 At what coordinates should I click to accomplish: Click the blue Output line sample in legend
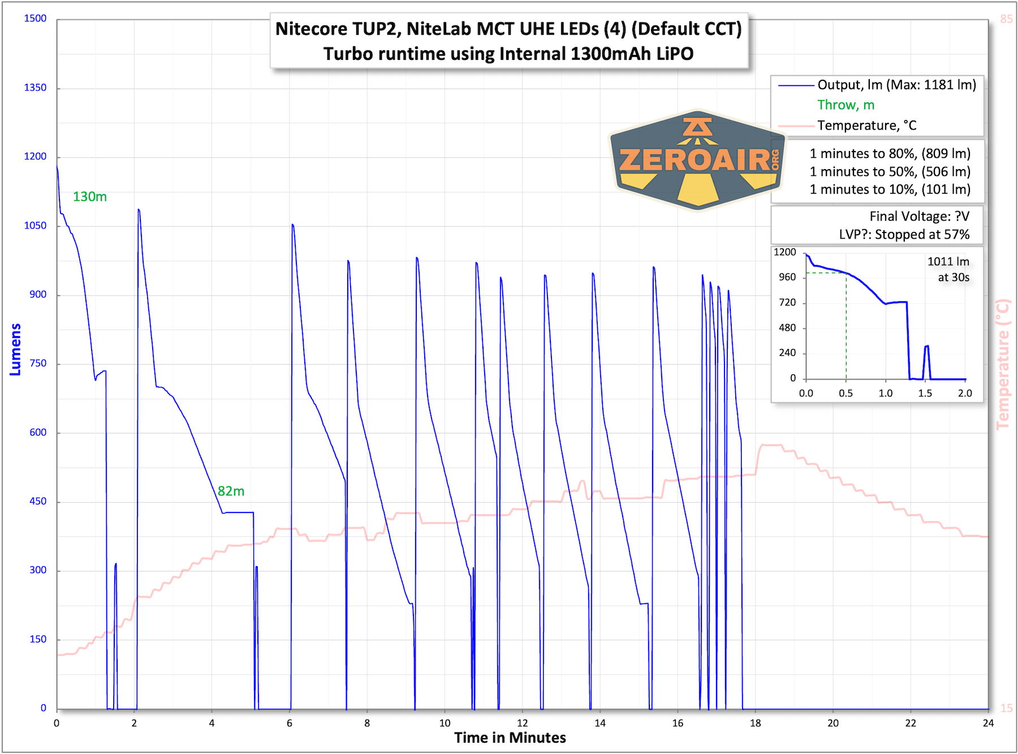point(796,85)
